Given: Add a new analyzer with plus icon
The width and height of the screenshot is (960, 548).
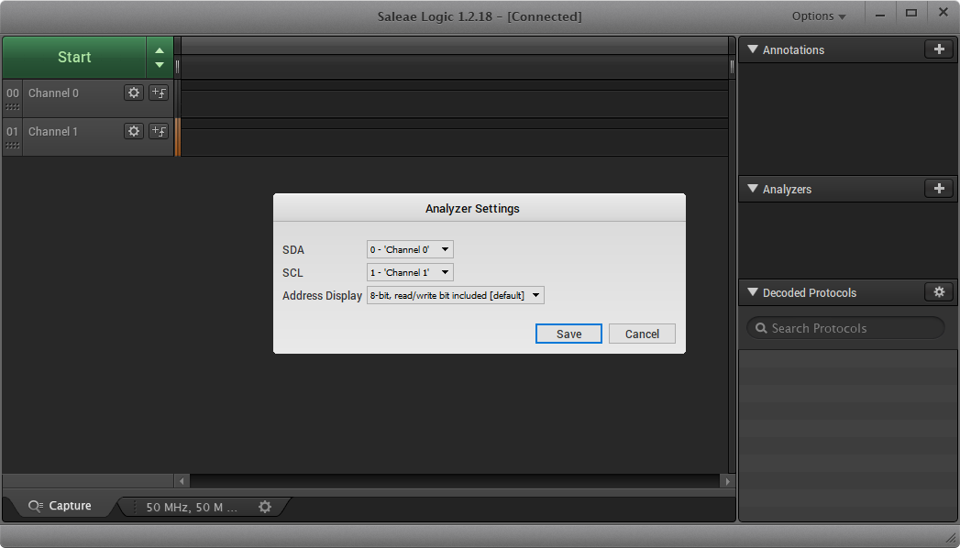Looking at the screenshot, I should click(x=938, y=189).
